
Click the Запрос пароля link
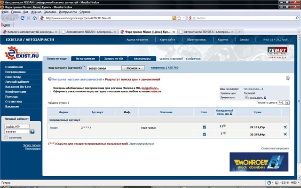[32, 145]
